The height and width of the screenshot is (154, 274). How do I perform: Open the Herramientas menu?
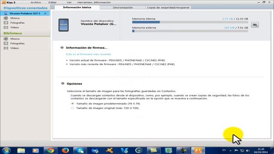point(85,3)
